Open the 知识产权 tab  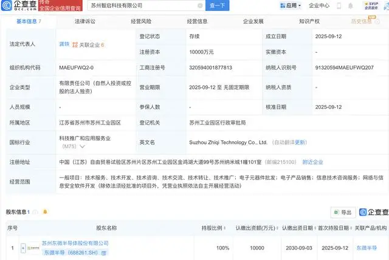(x=312, y=20)
